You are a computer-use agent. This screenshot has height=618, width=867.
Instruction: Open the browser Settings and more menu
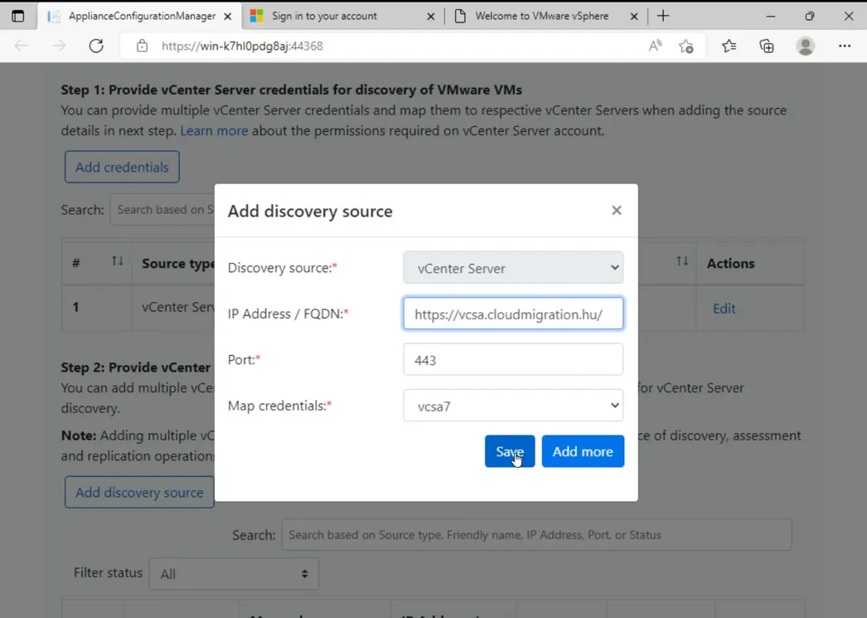coord(845,46)
